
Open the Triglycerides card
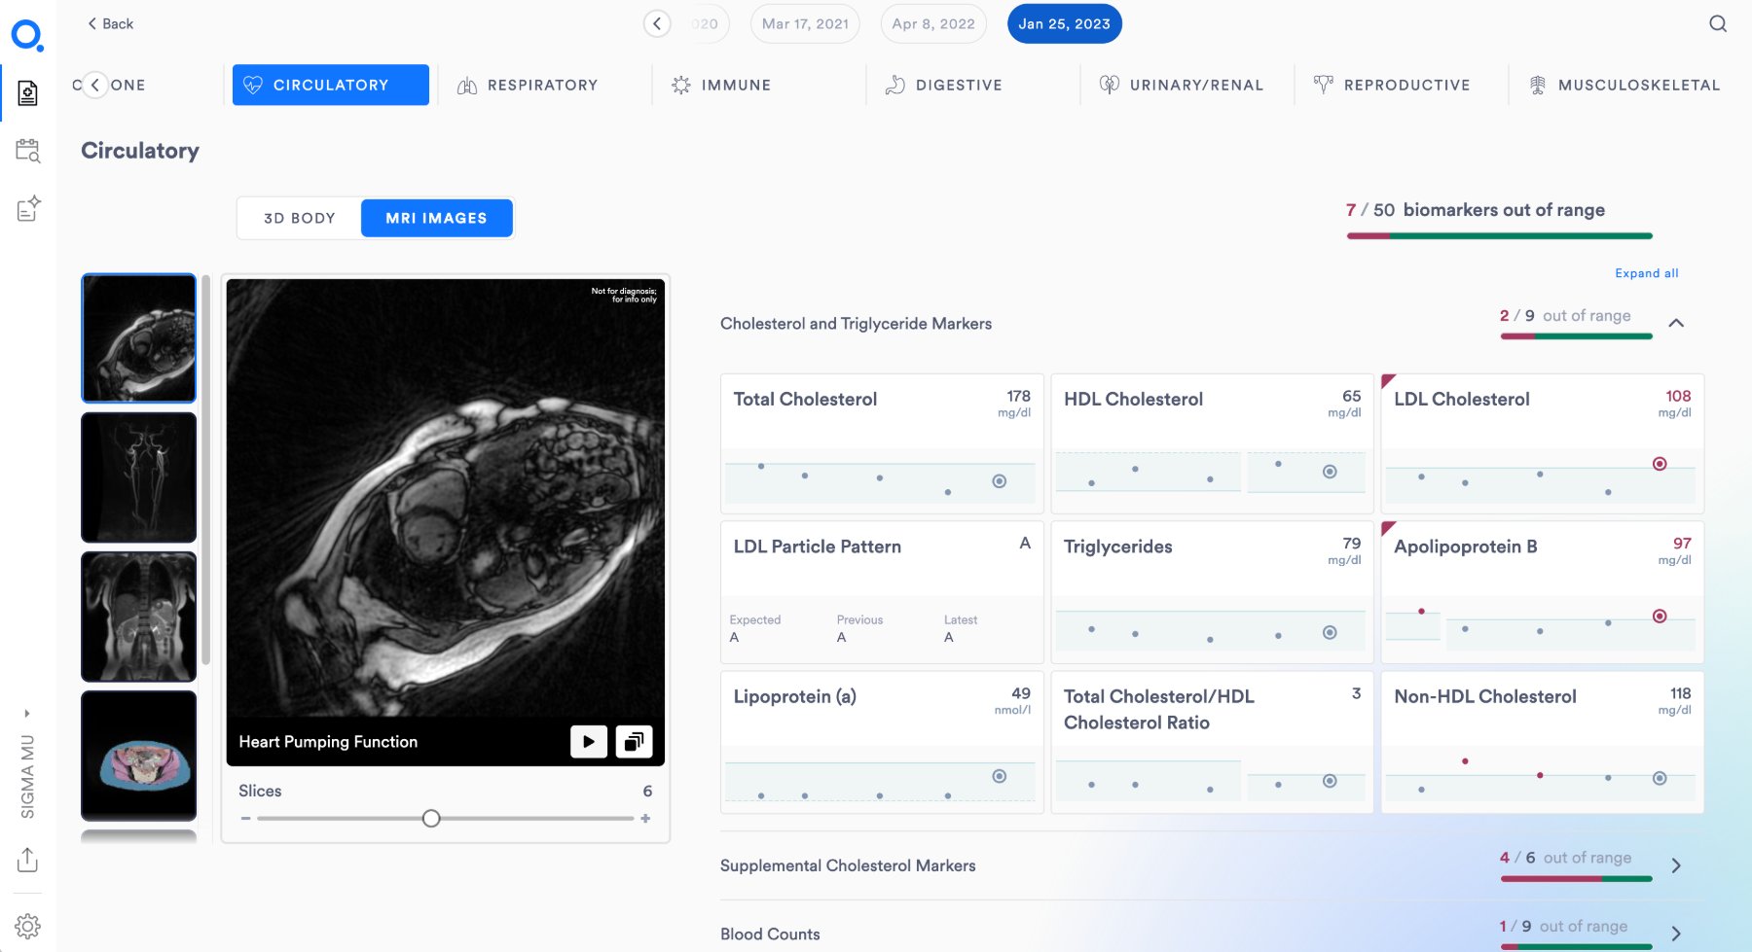pos(1212,592)
